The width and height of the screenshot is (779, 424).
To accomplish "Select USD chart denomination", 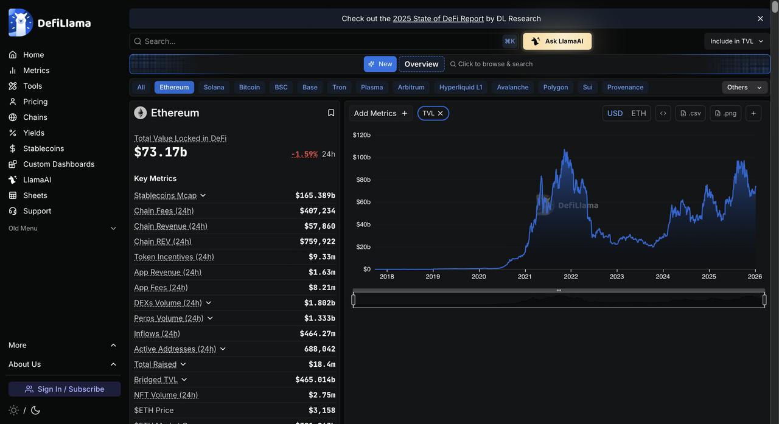I will pyautogui.click(x=615, y=113).
